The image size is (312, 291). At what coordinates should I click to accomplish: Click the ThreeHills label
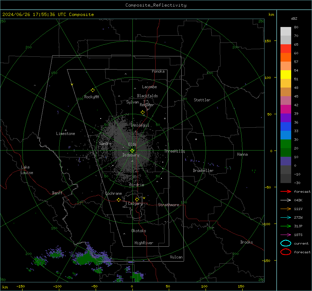(x=174, y=151)
